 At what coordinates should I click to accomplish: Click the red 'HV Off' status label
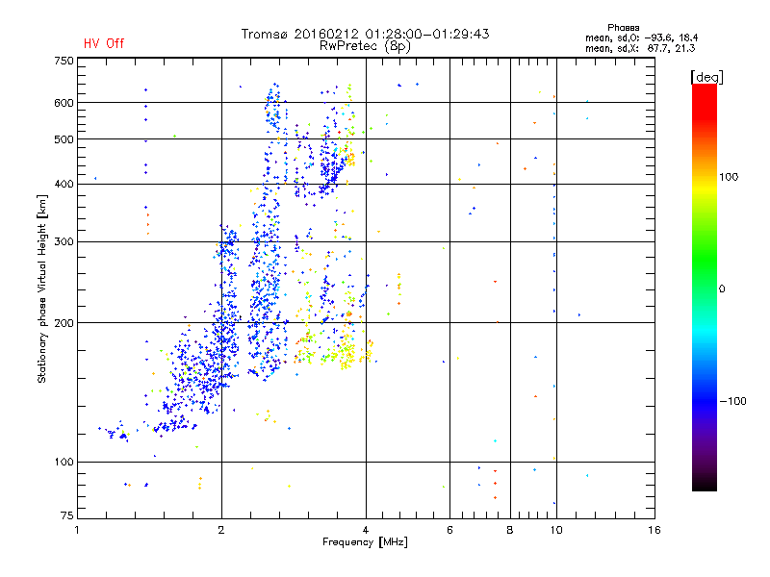(104, 43)
